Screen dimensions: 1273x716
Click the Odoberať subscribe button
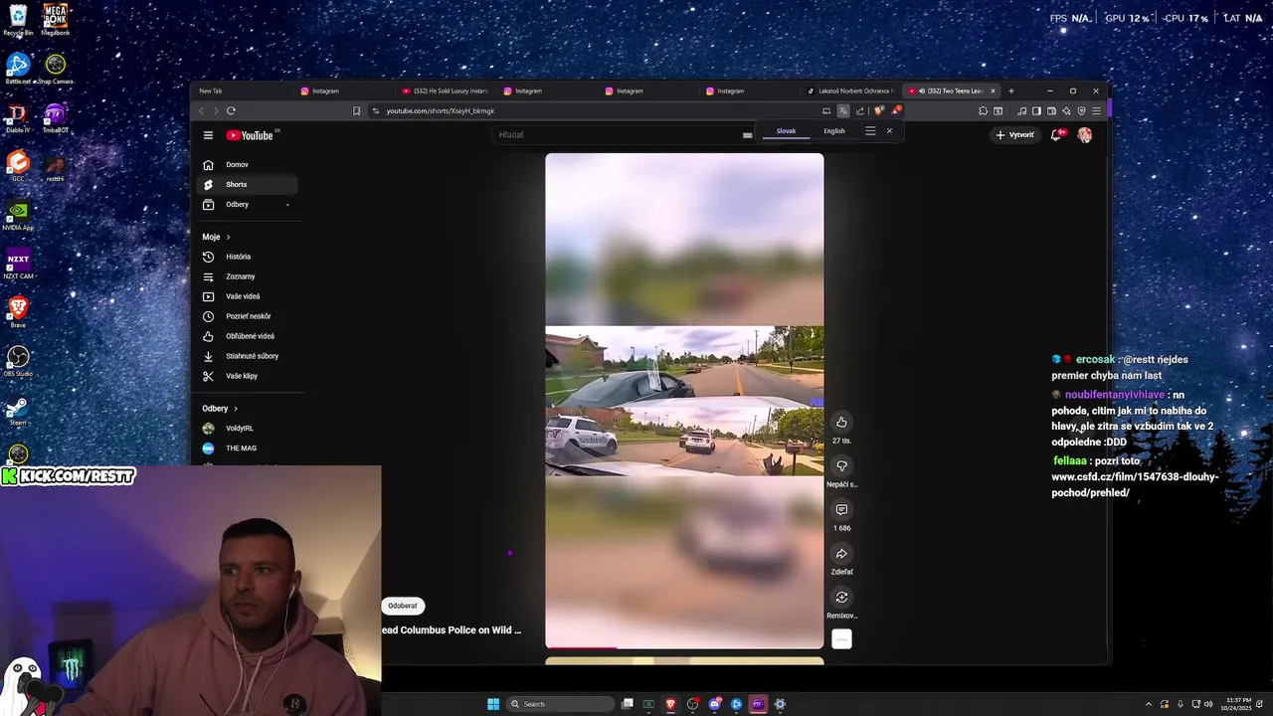click(x=403, y=606)
